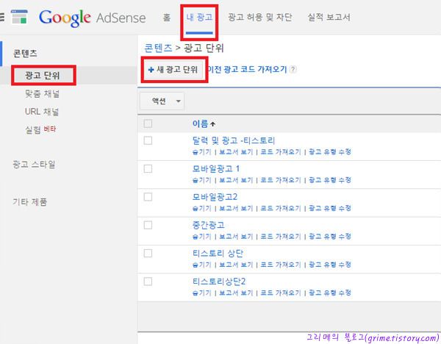
Task: Click 광고 유형 수정 under 모바일광고 1
Action: 329,180
